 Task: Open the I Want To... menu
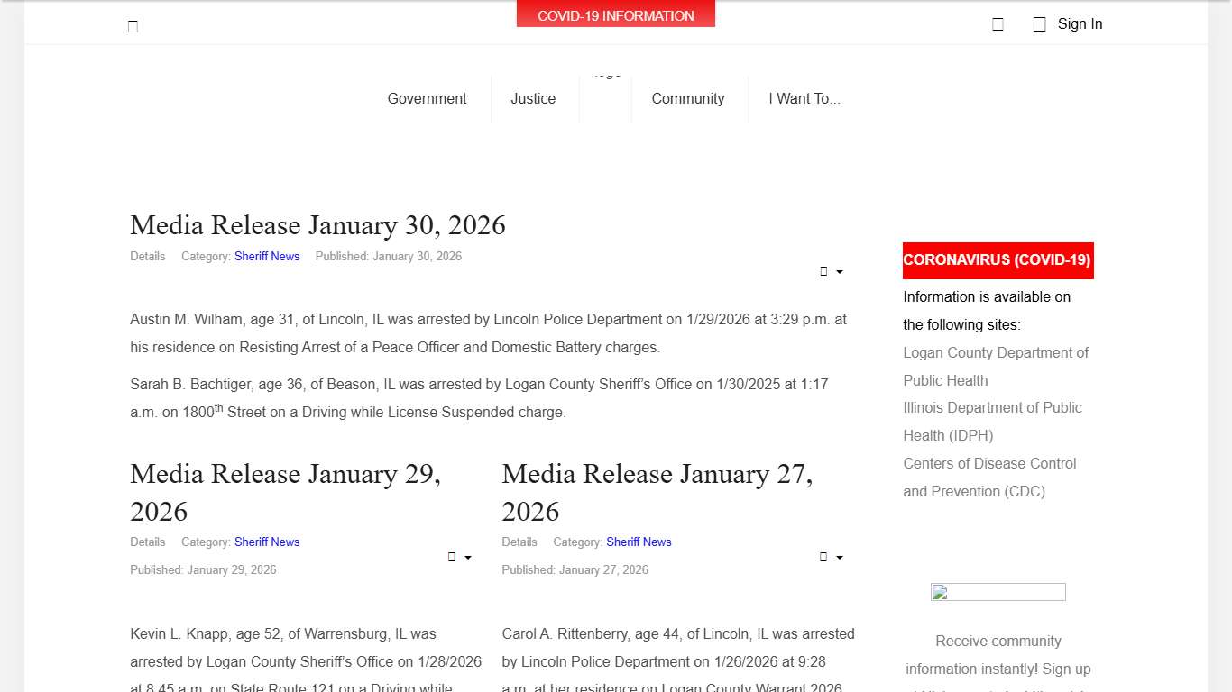[804, 98]
